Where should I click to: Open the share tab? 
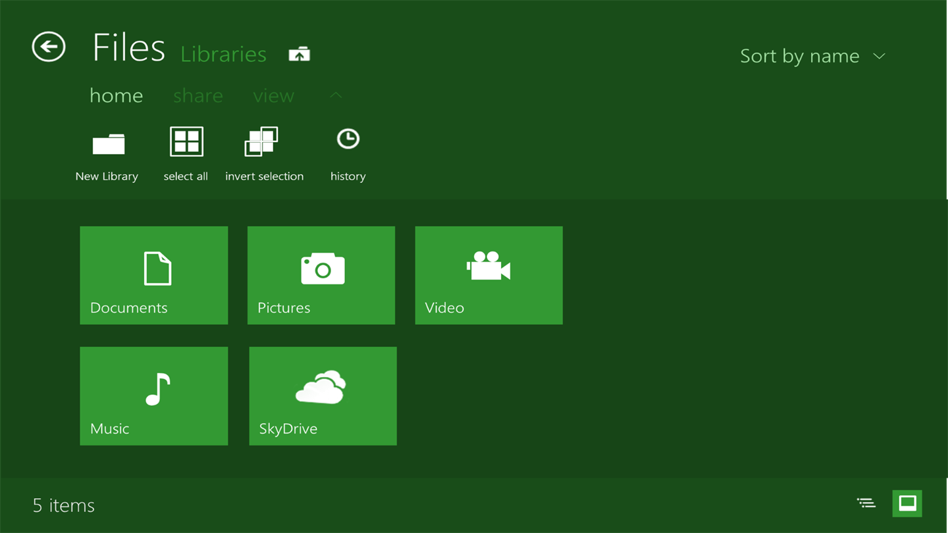click(x=197, y=96)
